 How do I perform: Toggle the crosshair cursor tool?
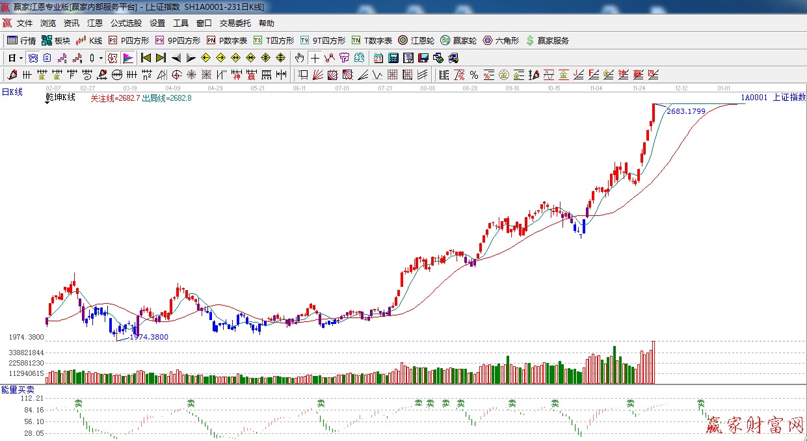click(x=315, y=58)
